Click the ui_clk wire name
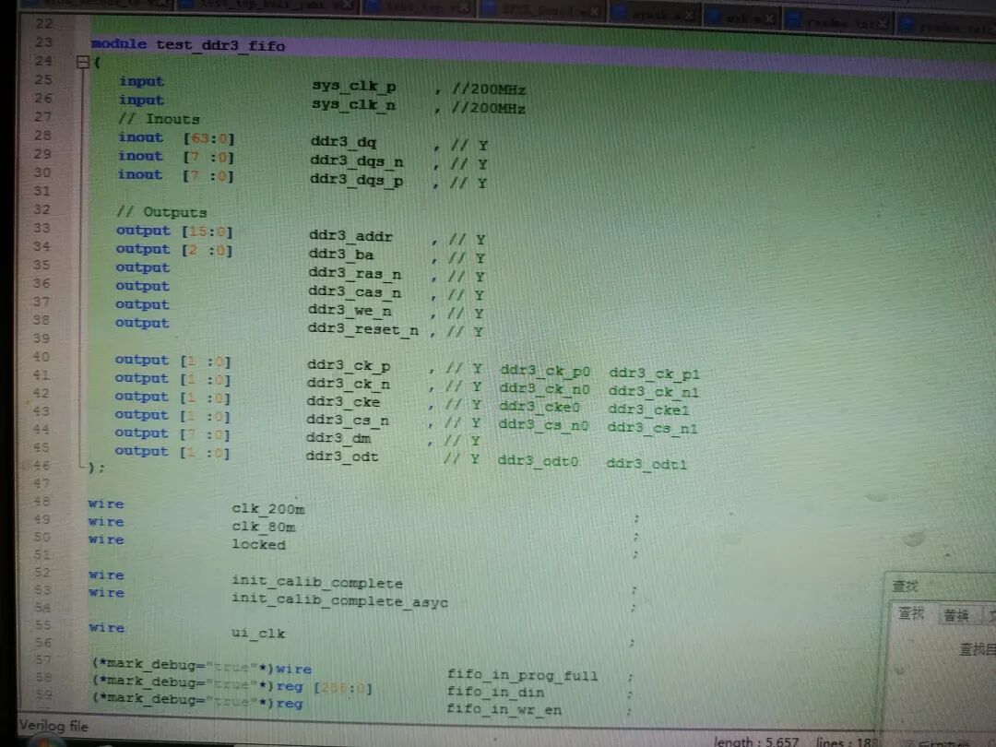 (258, 633)
